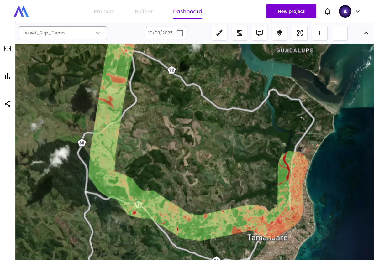Click the New project button

click(x=291, y=12)
